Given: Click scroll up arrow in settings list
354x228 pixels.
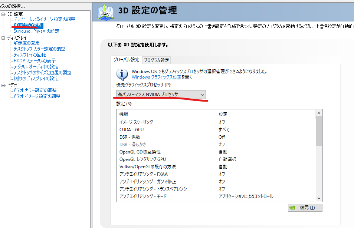Looking at the screenshot, I should [x=319, y=113].
